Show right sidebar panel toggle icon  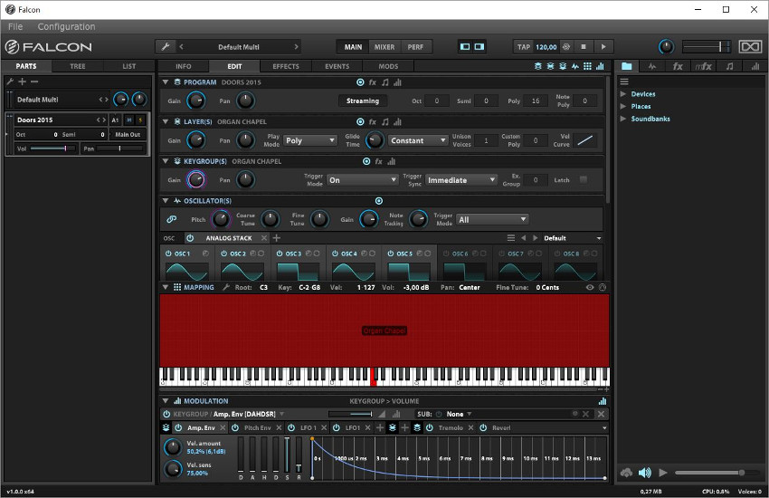pos(479,46)
